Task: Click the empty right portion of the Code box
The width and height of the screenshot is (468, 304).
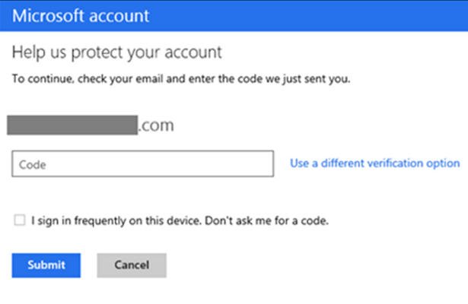Action: [221, 163]
